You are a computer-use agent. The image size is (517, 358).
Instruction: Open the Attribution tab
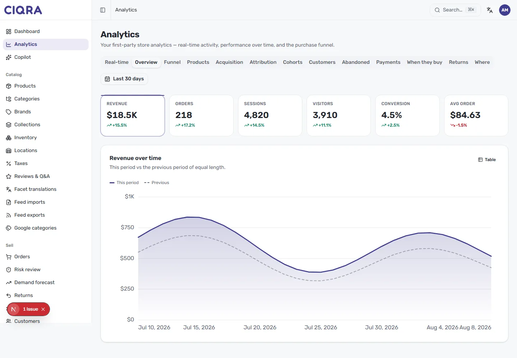point(263,62)
